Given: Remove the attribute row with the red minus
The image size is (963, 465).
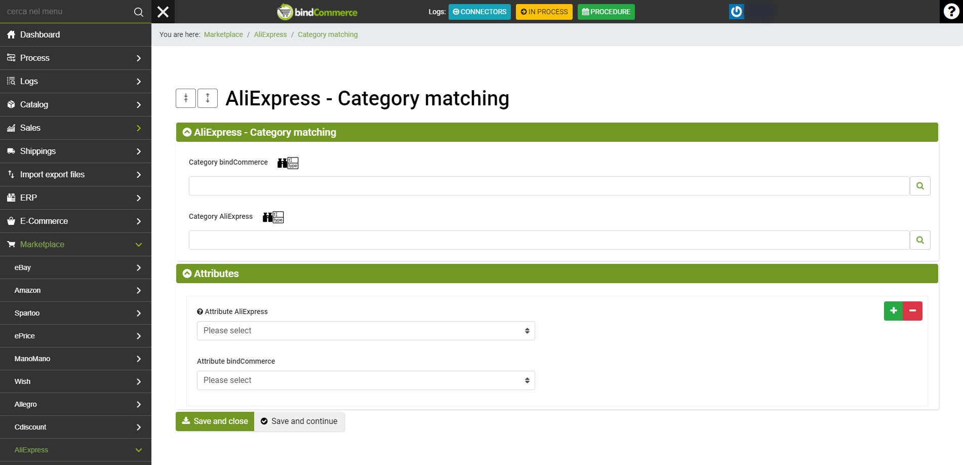Looking at the screenshot, I should (x=913, y=311).
